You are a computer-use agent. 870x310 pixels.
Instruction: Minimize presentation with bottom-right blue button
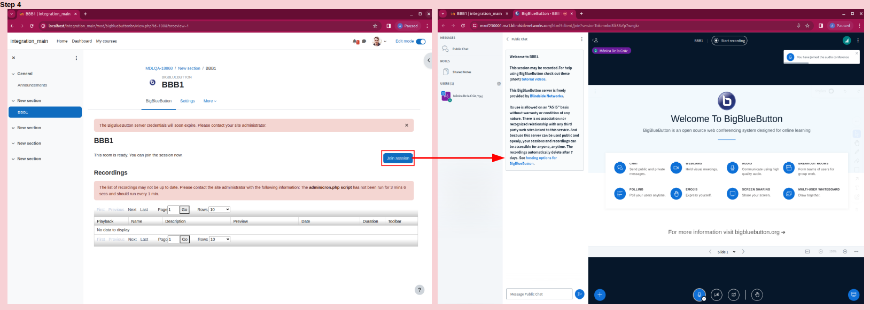pos(853,295)
